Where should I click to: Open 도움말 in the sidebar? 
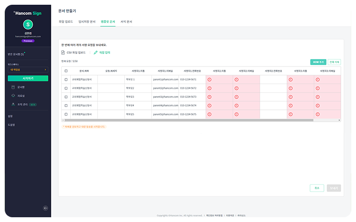tap(11, 125)
